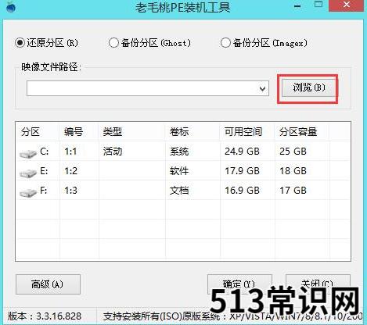Select the partition number 1:1 cell
Image resolution: width=367 pixels, height=325 pixels.
70,152
